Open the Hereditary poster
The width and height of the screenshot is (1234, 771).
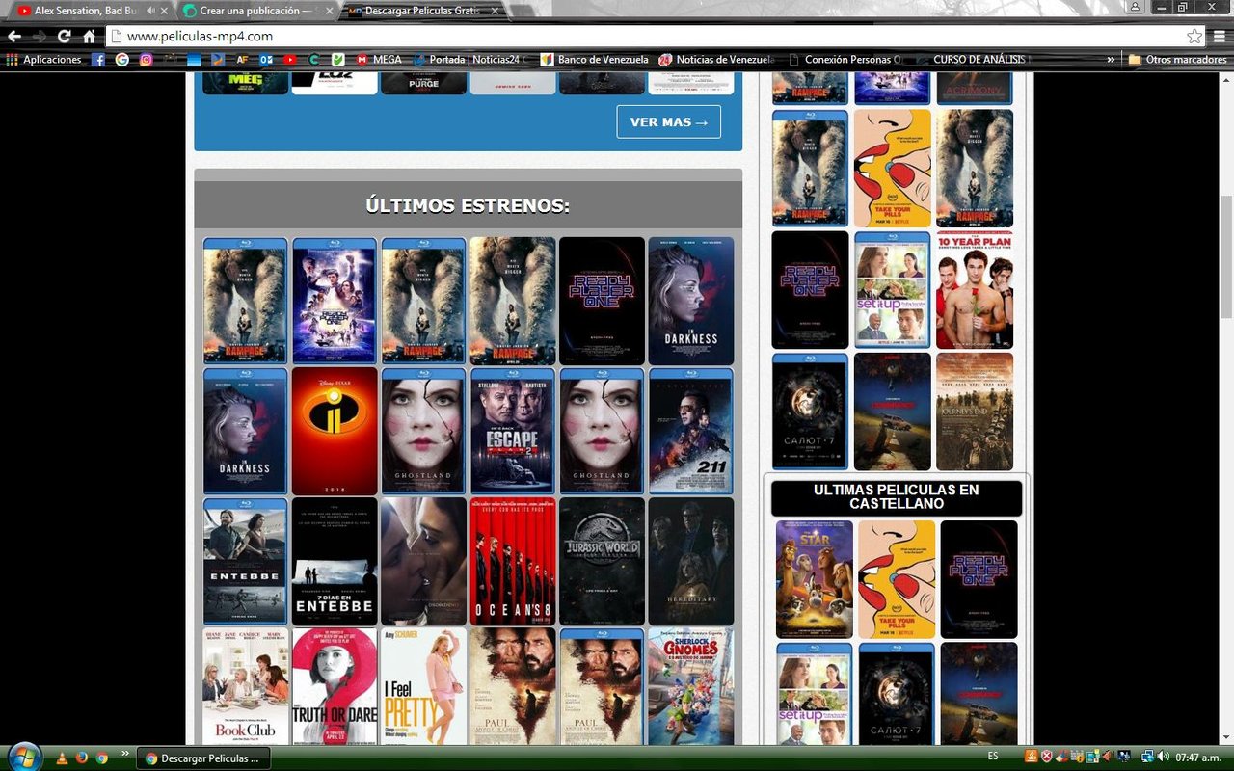point(690,561)
